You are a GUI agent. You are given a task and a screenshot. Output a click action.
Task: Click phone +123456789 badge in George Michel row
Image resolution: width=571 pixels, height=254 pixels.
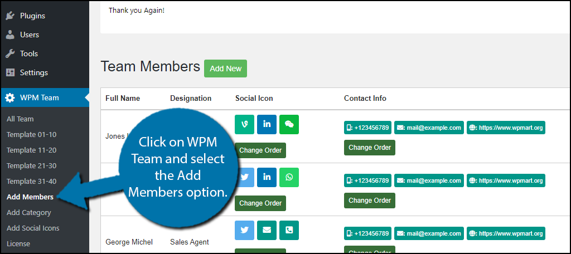[368, 233]
